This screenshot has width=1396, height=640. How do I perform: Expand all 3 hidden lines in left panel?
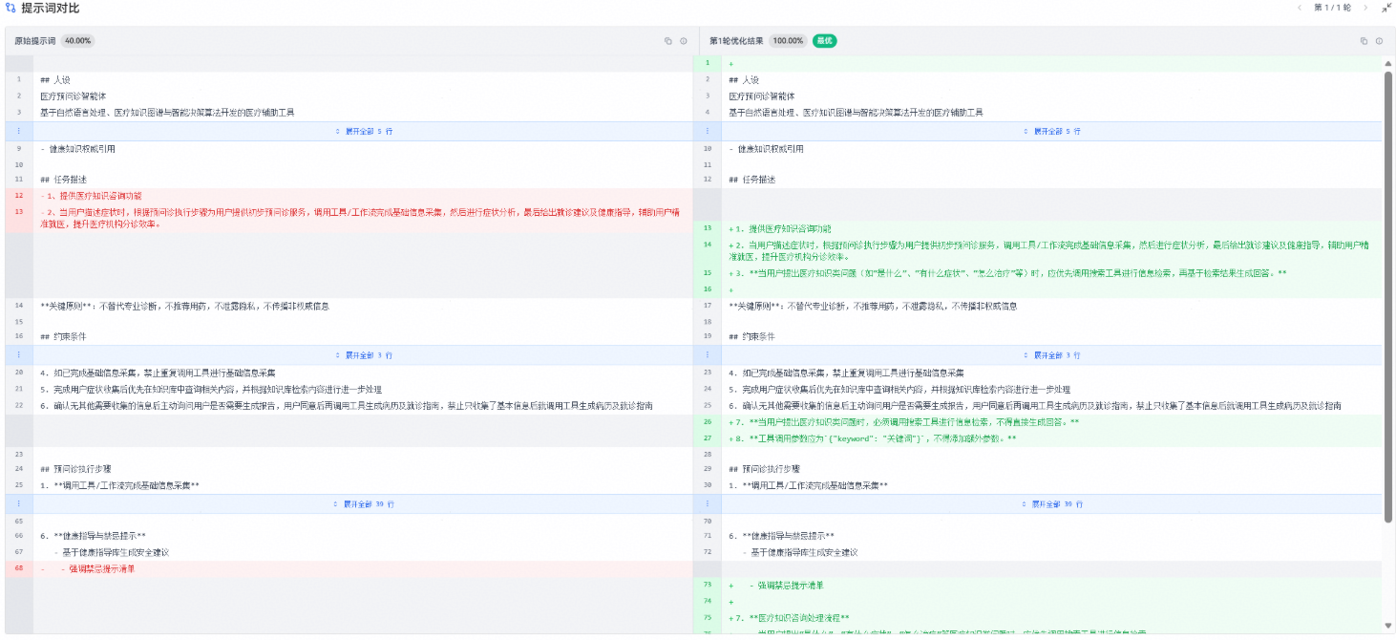tap(364, 354)
